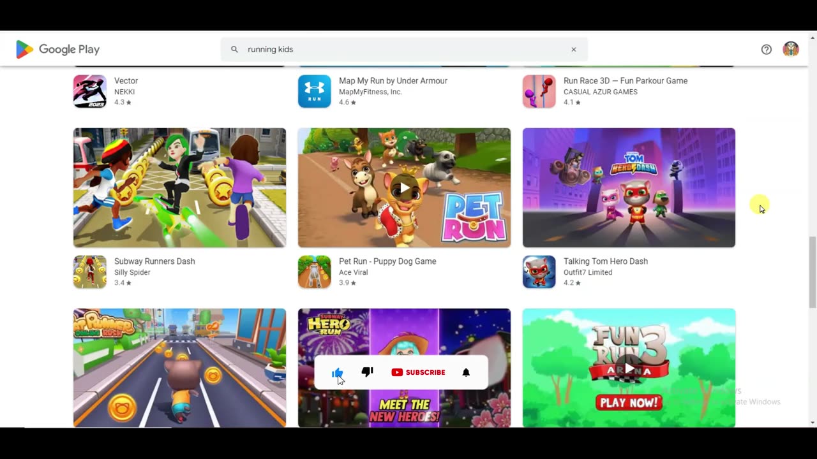
Task: Click the search magnifier icon
Action: coord(234,49)
